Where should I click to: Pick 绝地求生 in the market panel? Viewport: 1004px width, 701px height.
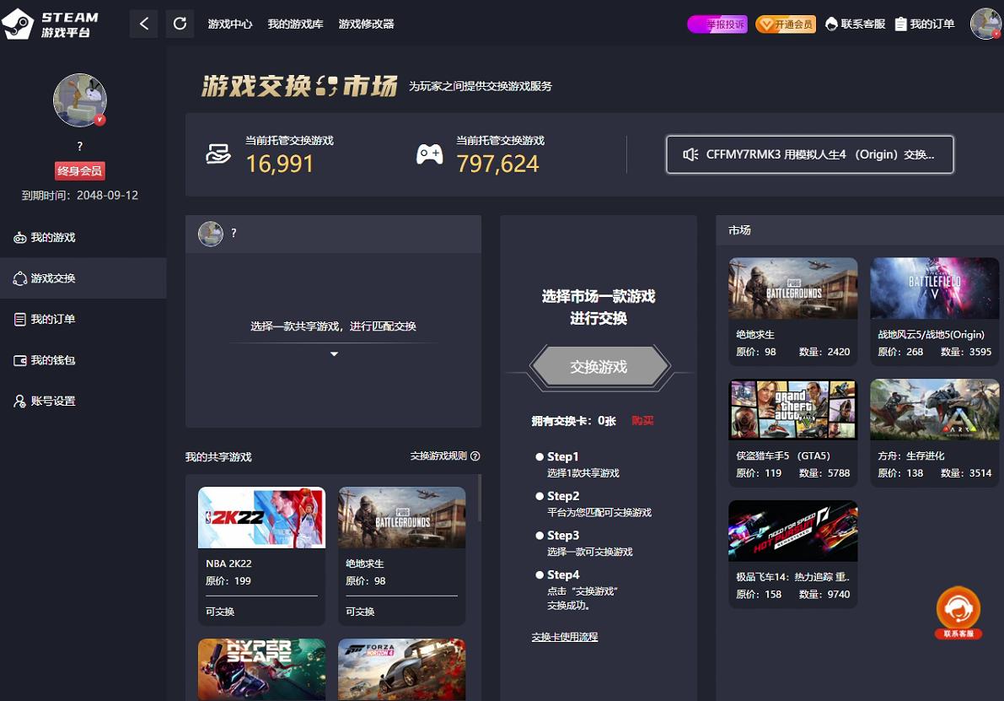click(x=792, y=310)
